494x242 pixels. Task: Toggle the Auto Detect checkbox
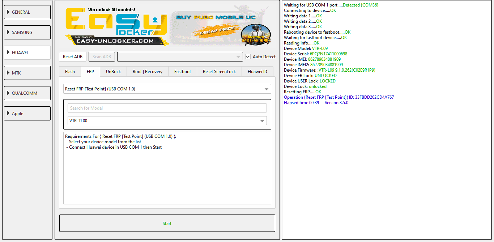(248, 57)
